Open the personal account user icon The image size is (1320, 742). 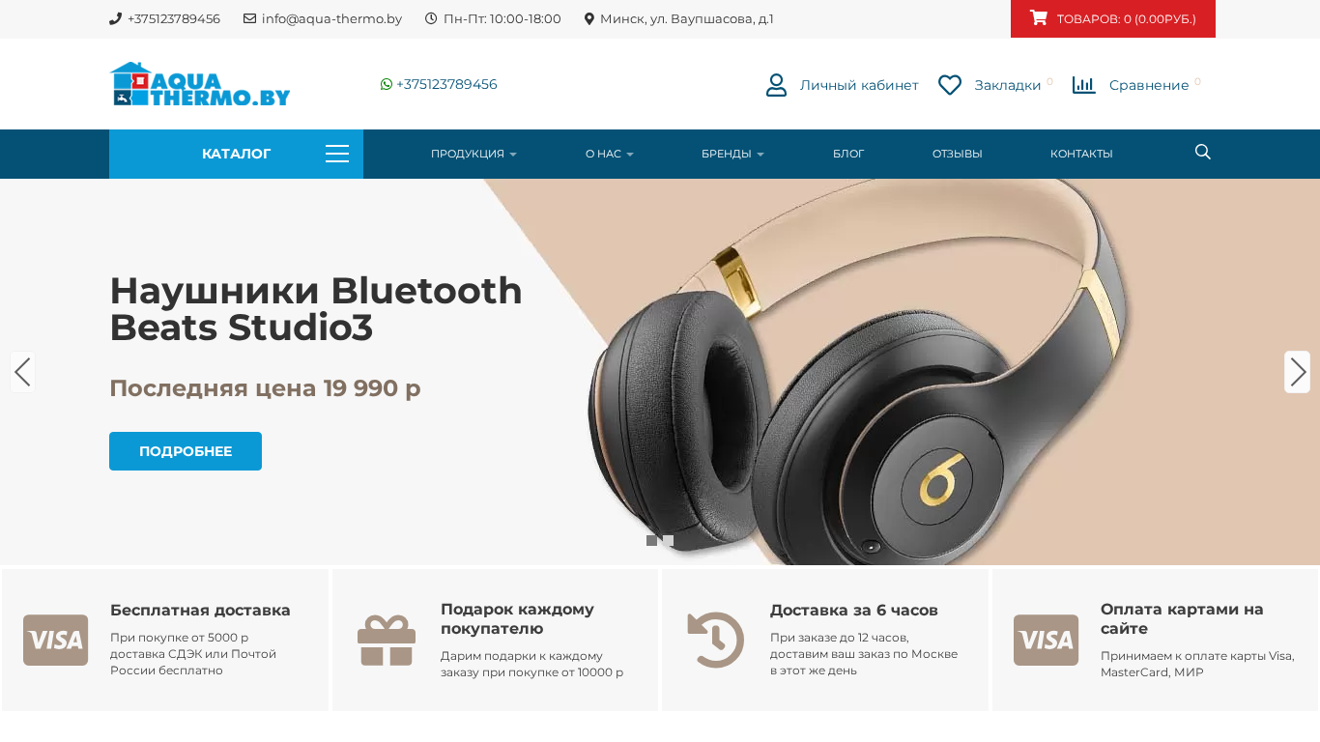click(776, 85)
